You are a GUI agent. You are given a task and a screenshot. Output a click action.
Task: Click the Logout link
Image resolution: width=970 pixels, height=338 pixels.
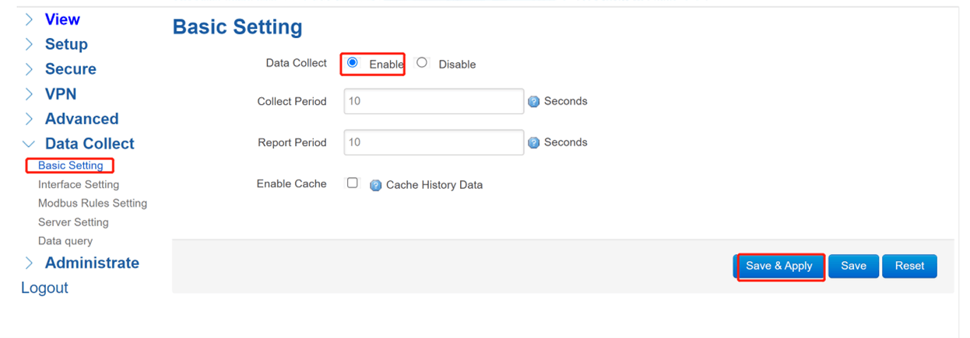point(44,287)
